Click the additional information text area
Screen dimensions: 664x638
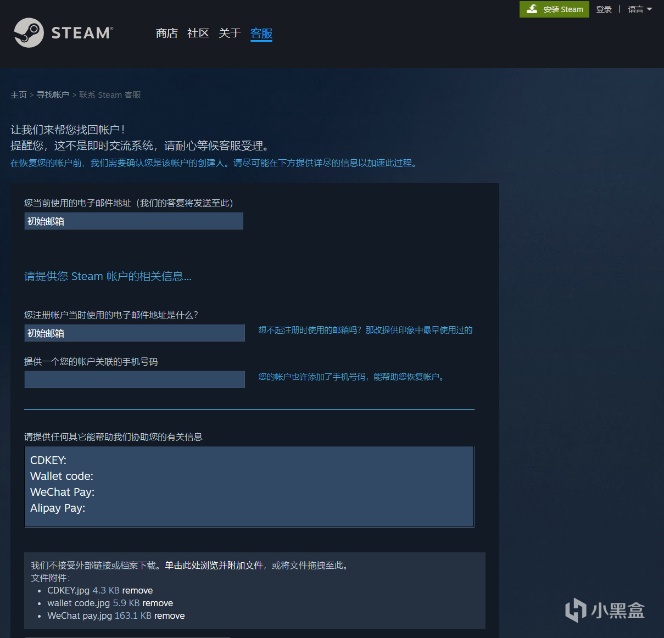point(249,487)
